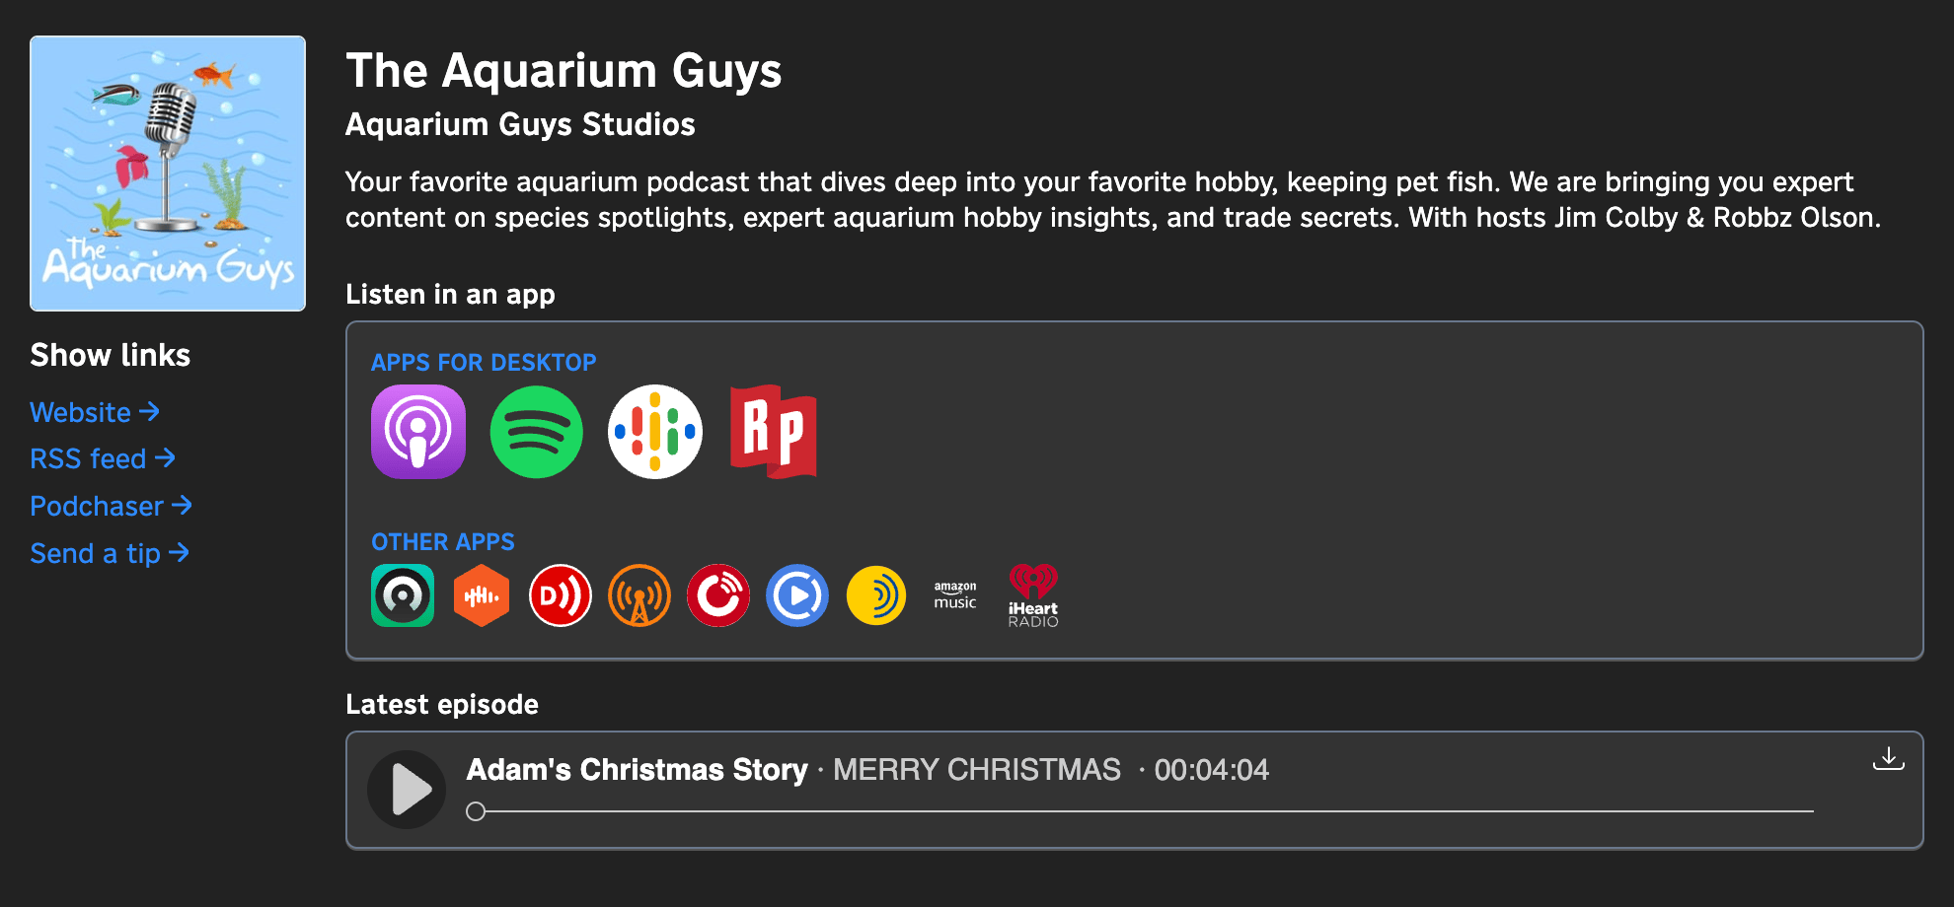This screenshot has height=907, width=1954.
Task: Open the RSS feed
Action: [x=102, y=458]
